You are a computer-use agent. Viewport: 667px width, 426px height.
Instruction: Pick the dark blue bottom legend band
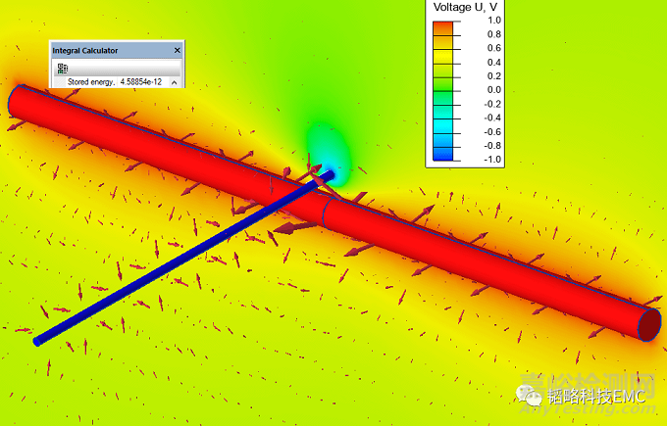tap(453, 157)
